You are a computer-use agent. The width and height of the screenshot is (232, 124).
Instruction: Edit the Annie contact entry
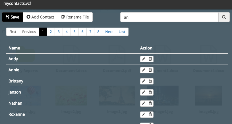click(144, 70)
